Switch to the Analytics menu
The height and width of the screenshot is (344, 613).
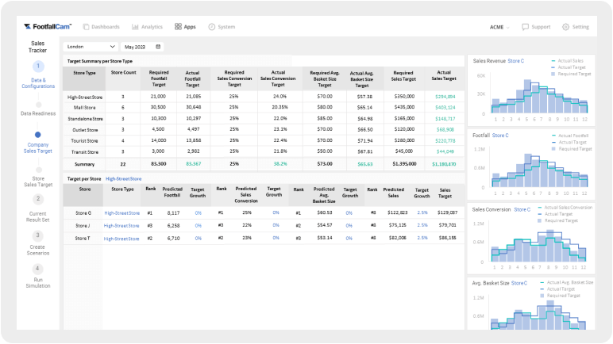click(152, 27)
